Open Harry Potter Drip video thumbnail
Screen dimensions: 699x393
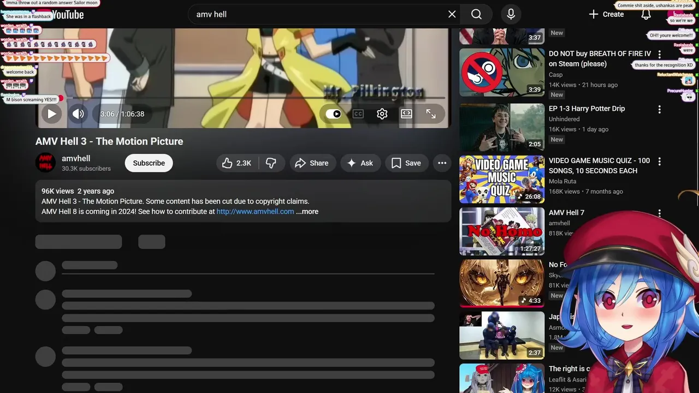[x=502, y=127]
